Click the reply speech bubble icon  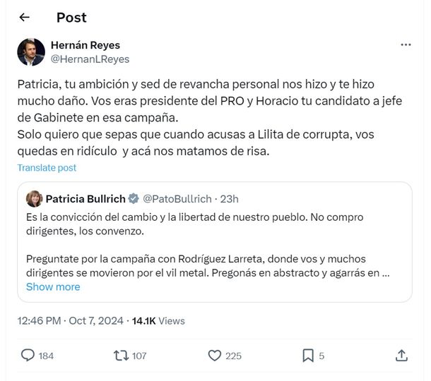28,356
